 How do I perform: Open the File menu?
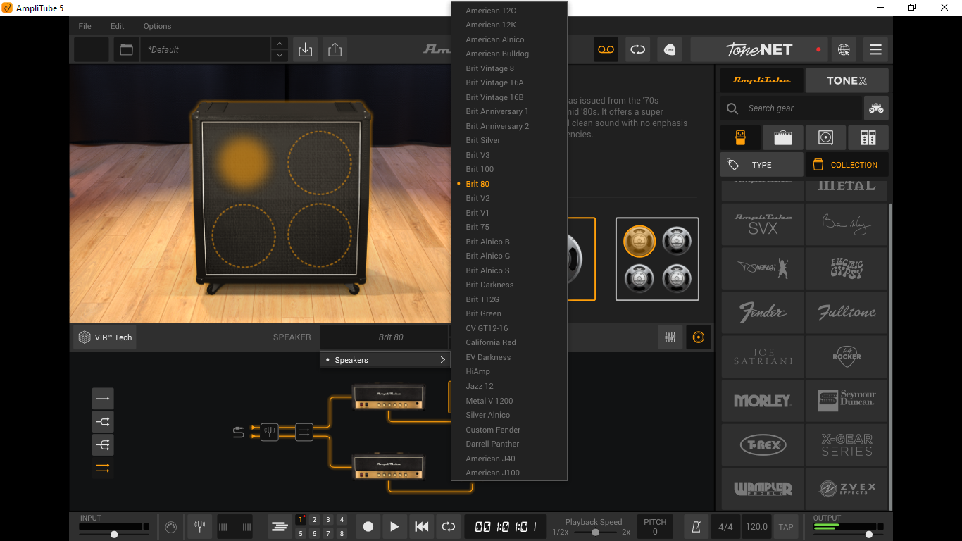(x=85, y=26)
